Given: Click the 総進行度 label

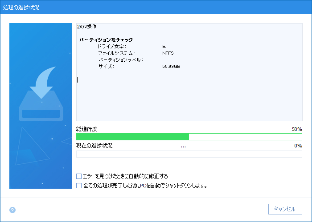Looking at the screenshot, I should coord(87,129).
